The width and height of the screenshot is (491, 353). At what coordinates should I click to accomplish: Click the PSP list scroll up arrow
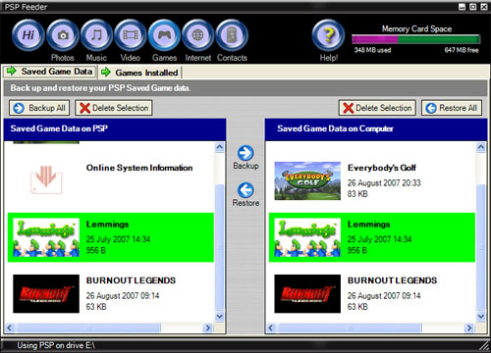click(220, 147)
